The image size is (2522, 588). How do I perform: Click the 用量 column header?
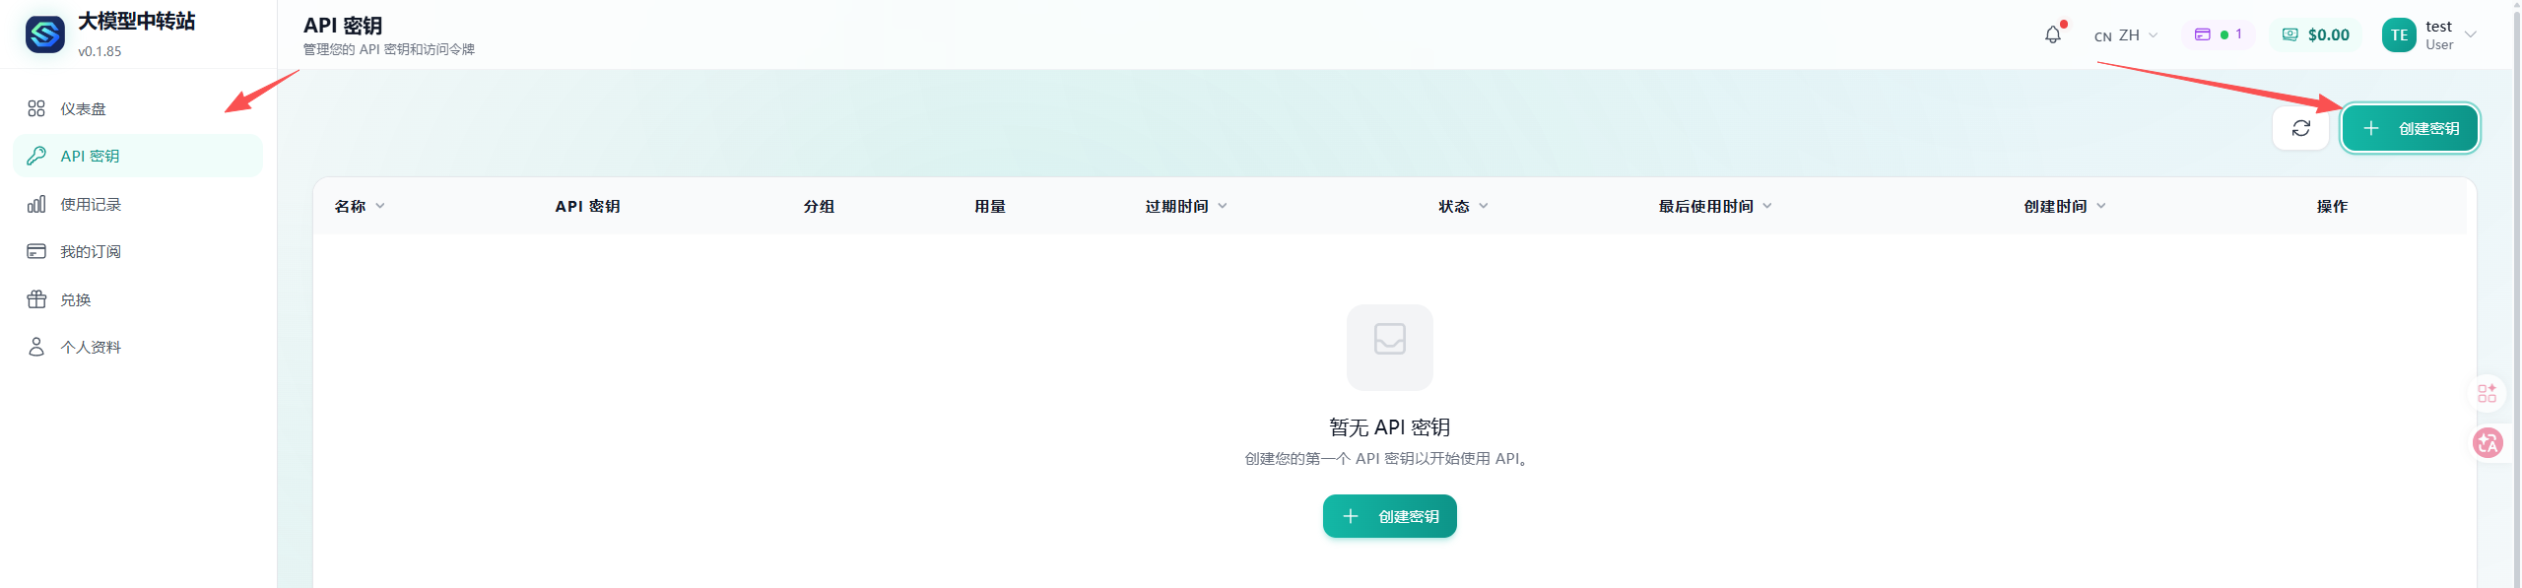pyautogui.click(x=990, y=206)
